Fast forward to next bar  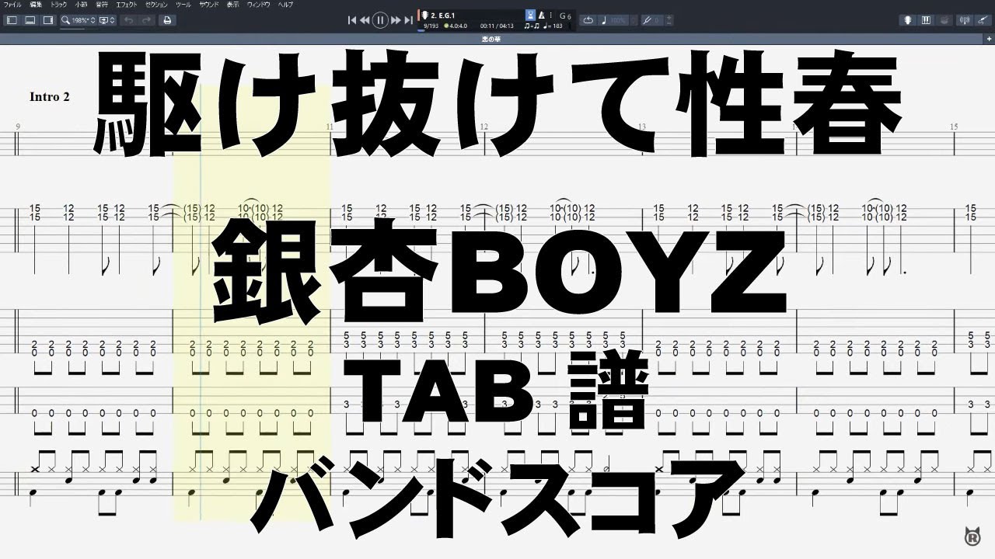tap(396, 20)
